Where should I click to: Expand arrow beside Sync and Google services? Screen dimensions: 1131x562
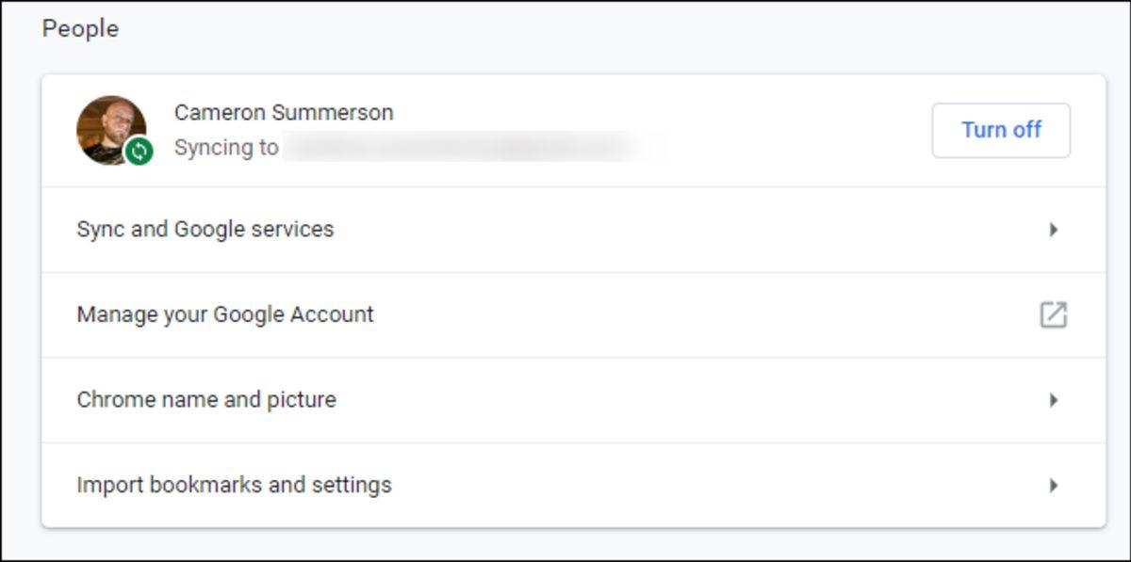tap(1054, 230)
